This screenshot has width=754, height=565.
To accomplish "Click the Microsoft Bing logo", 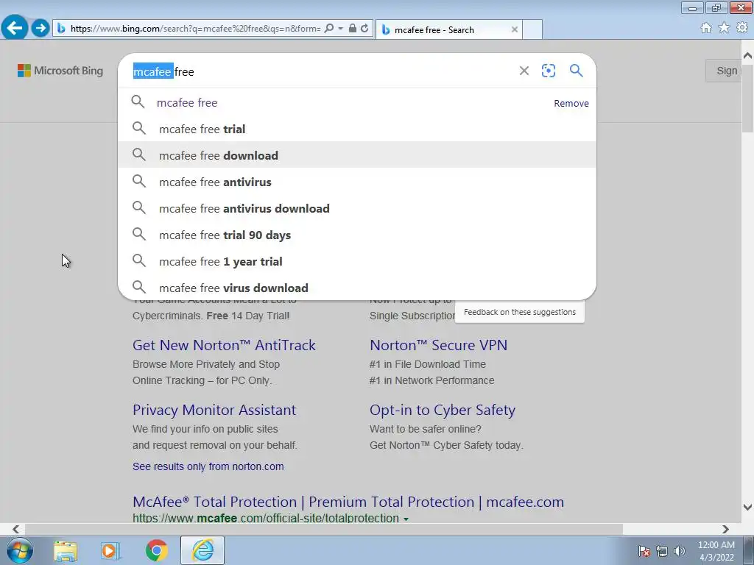I will click(x=60, y=71).
